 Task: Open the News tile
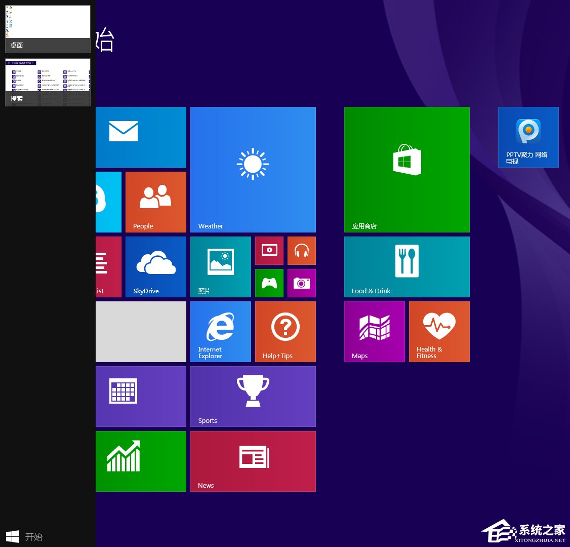pyautogui.click(x=253, y=461)
